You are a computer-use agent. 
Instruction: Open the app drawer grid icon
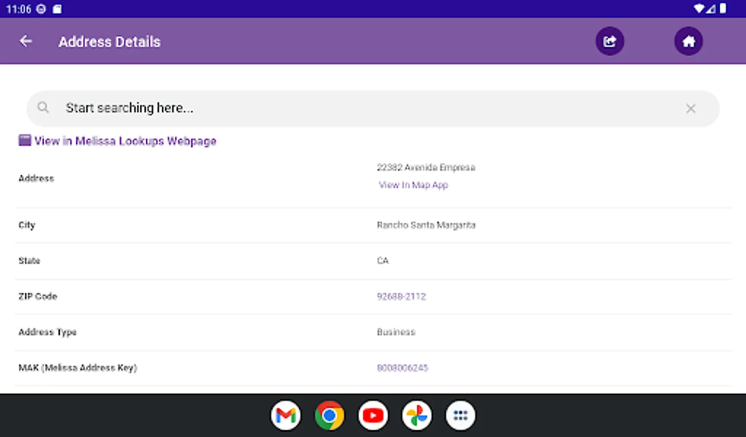pos(460,415)
